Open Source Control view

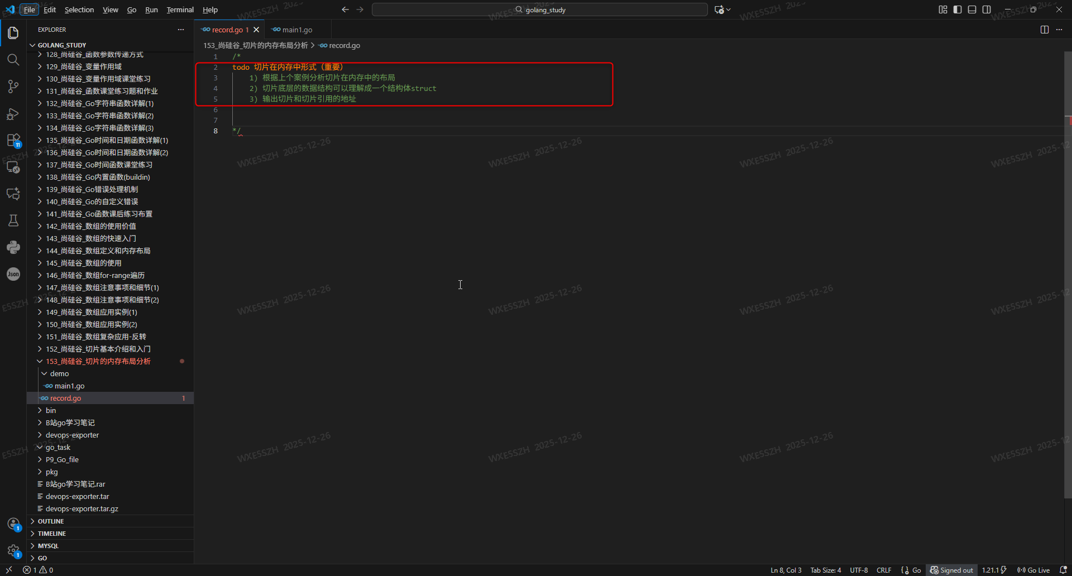click(13, 87)
